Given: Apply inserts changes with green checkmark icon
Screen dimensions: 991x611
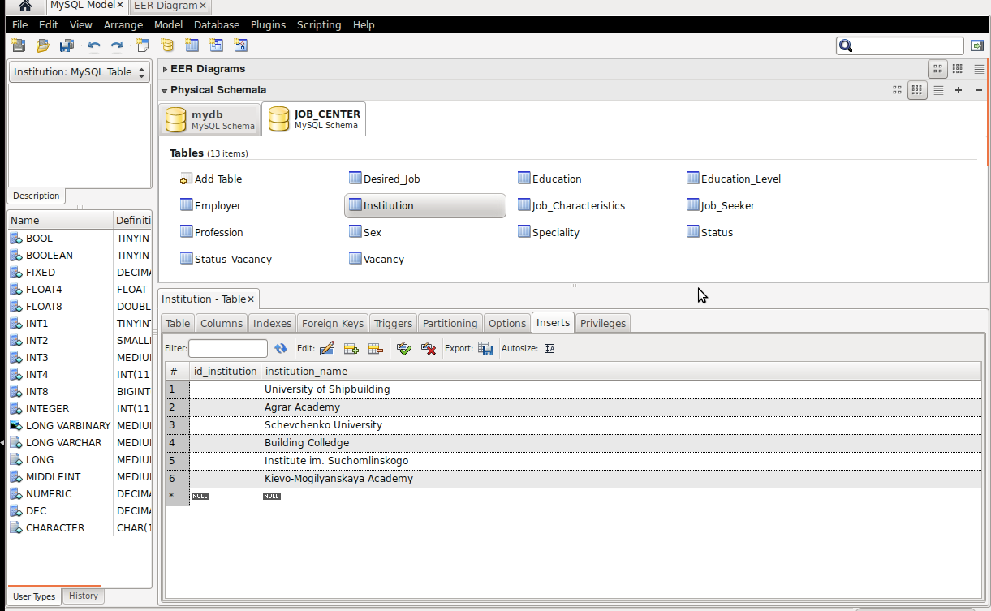Looking at the screenshot, I should click(404, 349).
